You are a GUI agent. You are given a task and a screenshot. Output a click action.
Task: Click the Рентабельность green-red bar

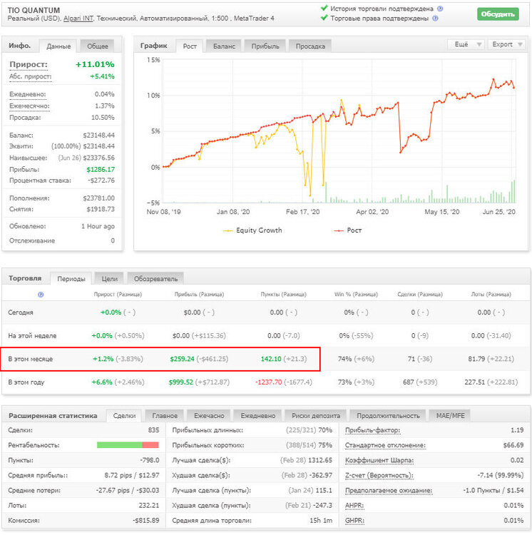pyautogui.click(x=128, y=445)
